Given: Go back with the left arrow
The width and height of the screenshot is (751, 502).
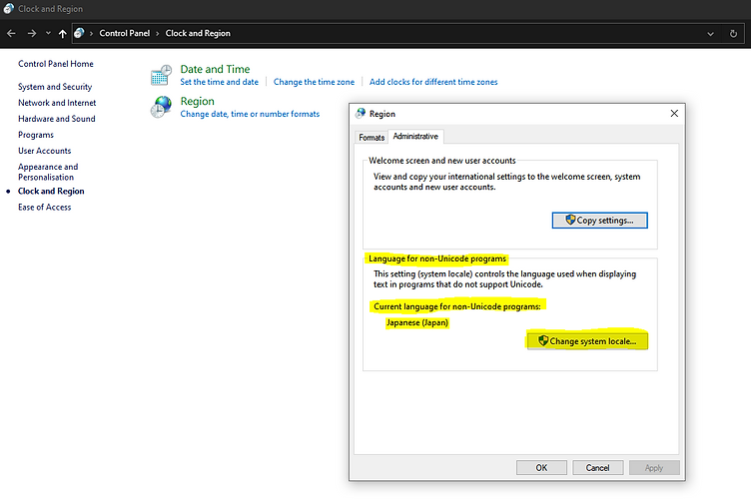Looking at the screenshot, I should tap(12, 34).
